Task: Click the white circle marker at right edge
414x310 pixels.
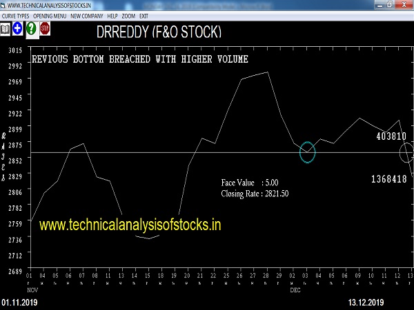Action: 407,153
